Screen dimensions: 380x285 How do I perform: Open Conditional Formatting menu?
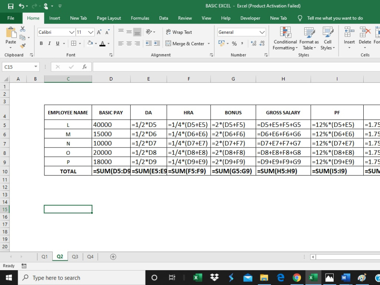[x=285, y=38]
